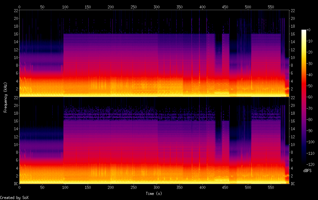This screenshot has width=318, height=200.
Task: Click the 'Time (s)' axis label
Action: [x=154, y=194]
